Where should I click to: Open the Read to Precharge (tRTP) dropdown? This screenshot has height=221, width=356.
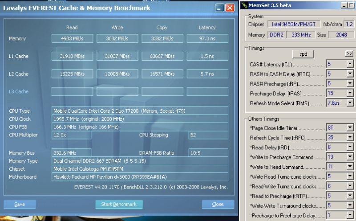pyautogui.click(x=350, y=196)
